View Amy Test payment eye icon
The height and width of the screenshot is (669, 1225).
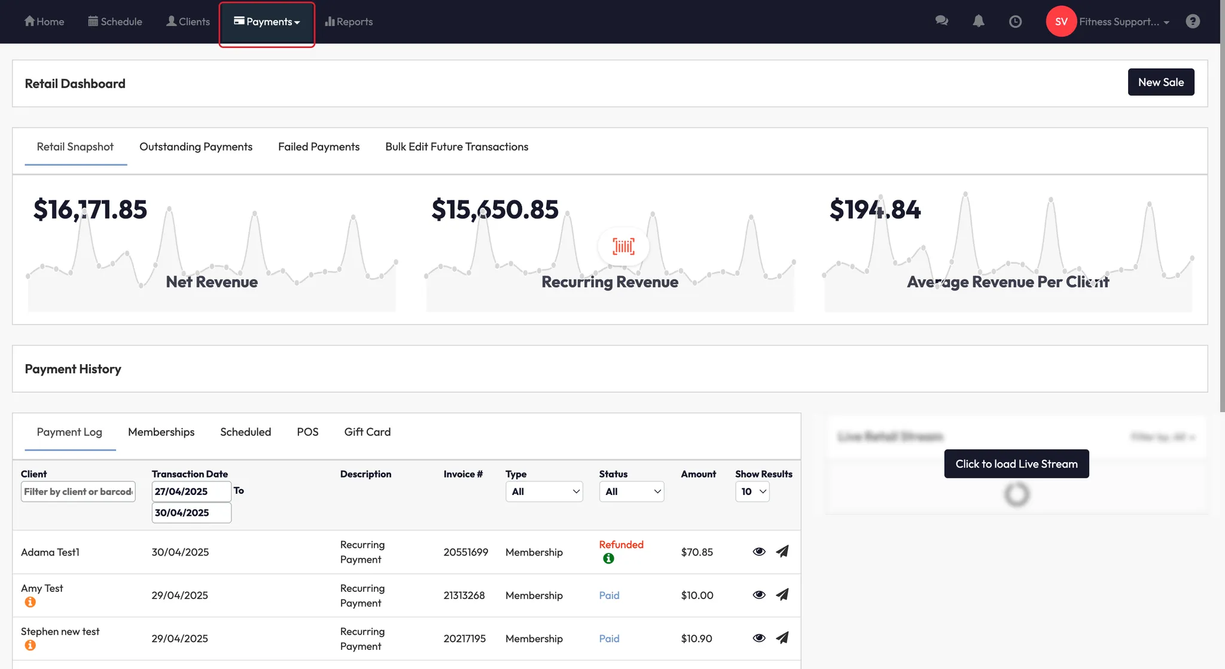pyautogui.click(x=759, y=595)
